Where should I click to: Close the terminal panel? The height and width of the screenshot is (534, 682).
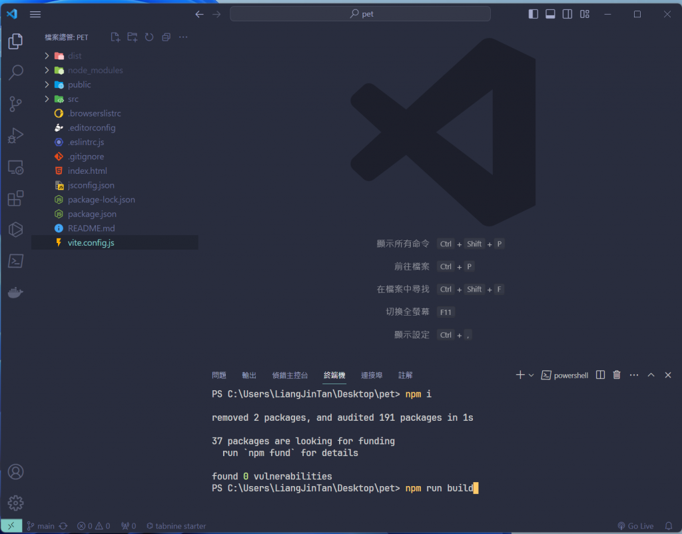click(668, 375)
